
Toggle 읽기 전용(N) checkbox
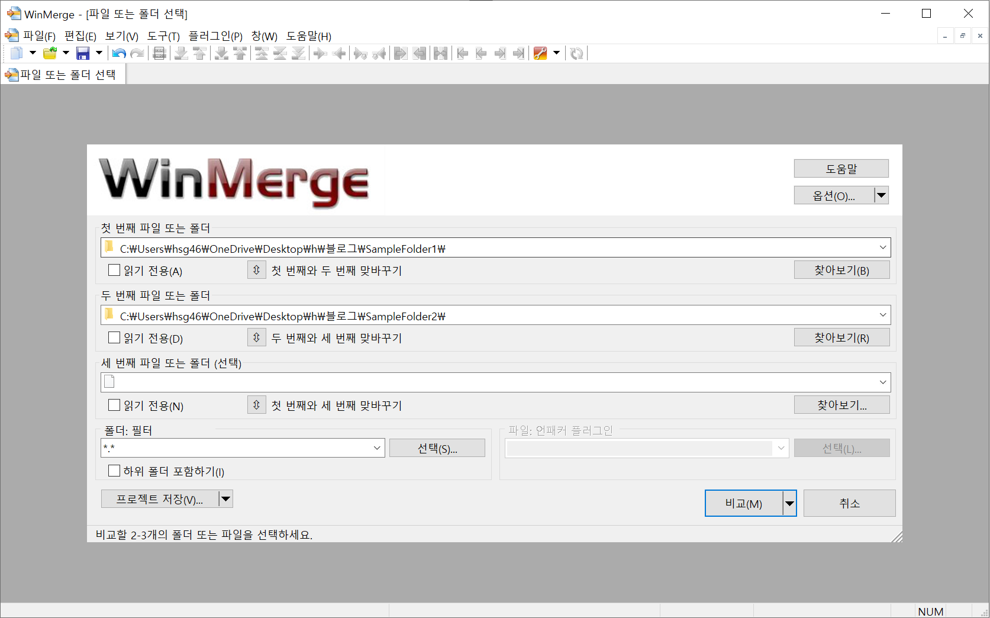[114, 405]
